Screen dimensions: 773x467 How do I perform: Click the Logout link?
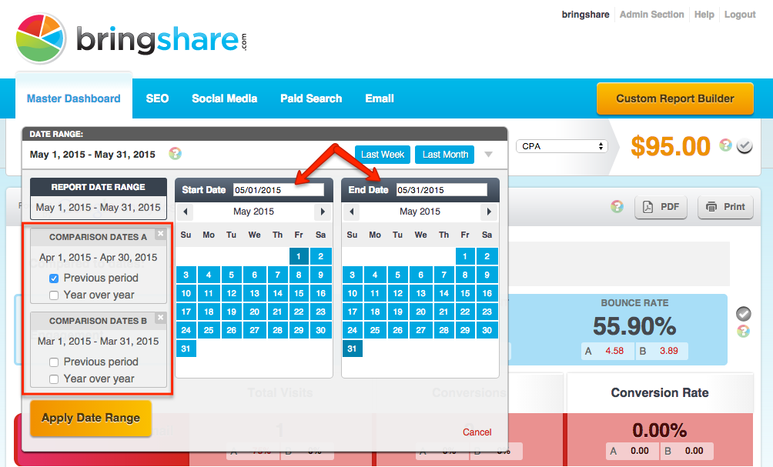739,15
